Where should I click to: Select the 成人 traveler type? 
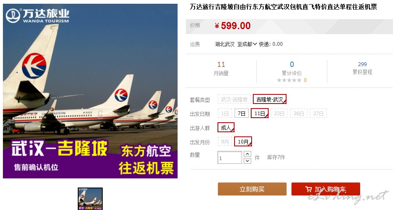point(226,128)
